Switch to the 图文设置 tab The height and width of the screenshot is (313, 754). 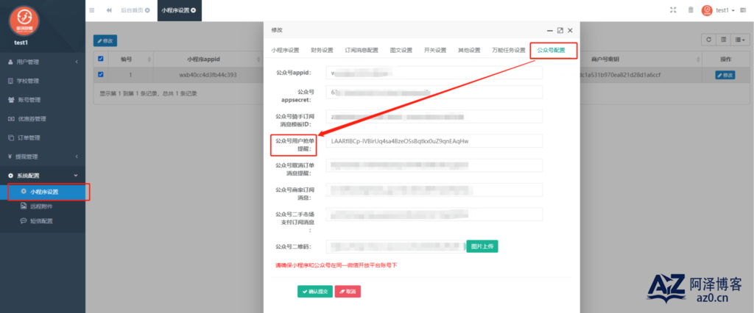click(x=401, y=51)
